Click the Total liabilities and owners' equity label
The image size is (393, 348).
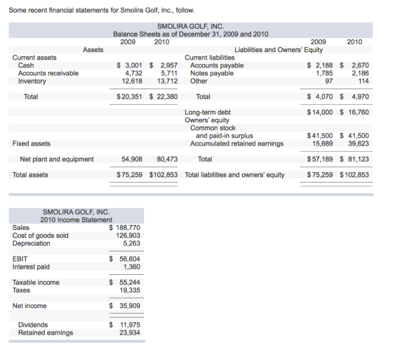tap(234, 175)
